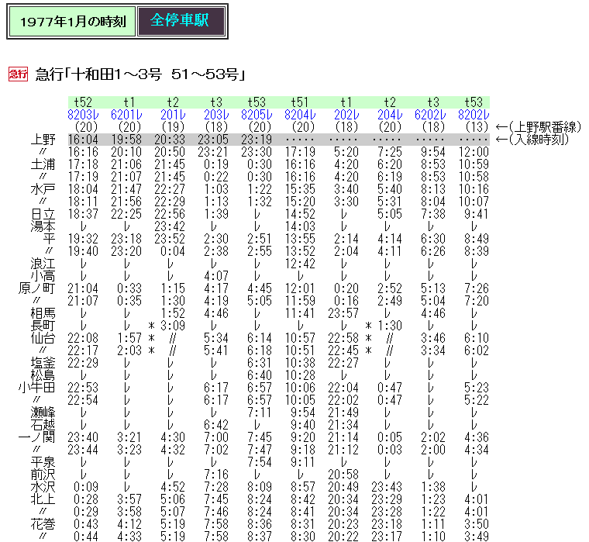Click the 19:58 入線時刻 cell at 上野
The height and width of the screenshot is (542, 589).
(126, 140)
